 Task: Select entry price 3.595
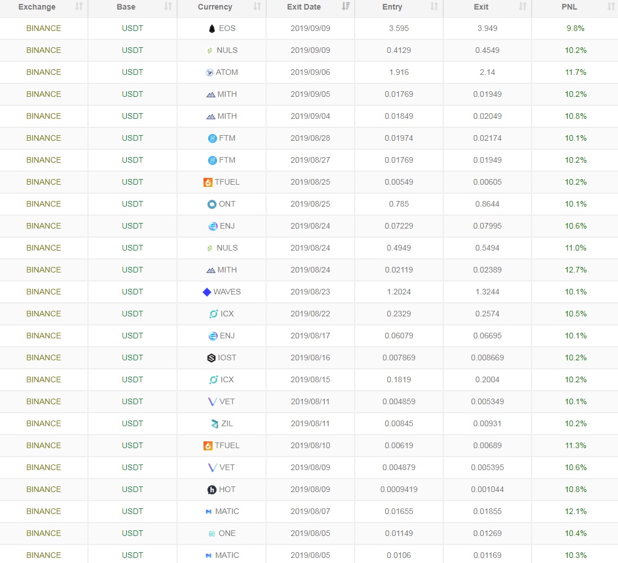[x=399, y=28]
